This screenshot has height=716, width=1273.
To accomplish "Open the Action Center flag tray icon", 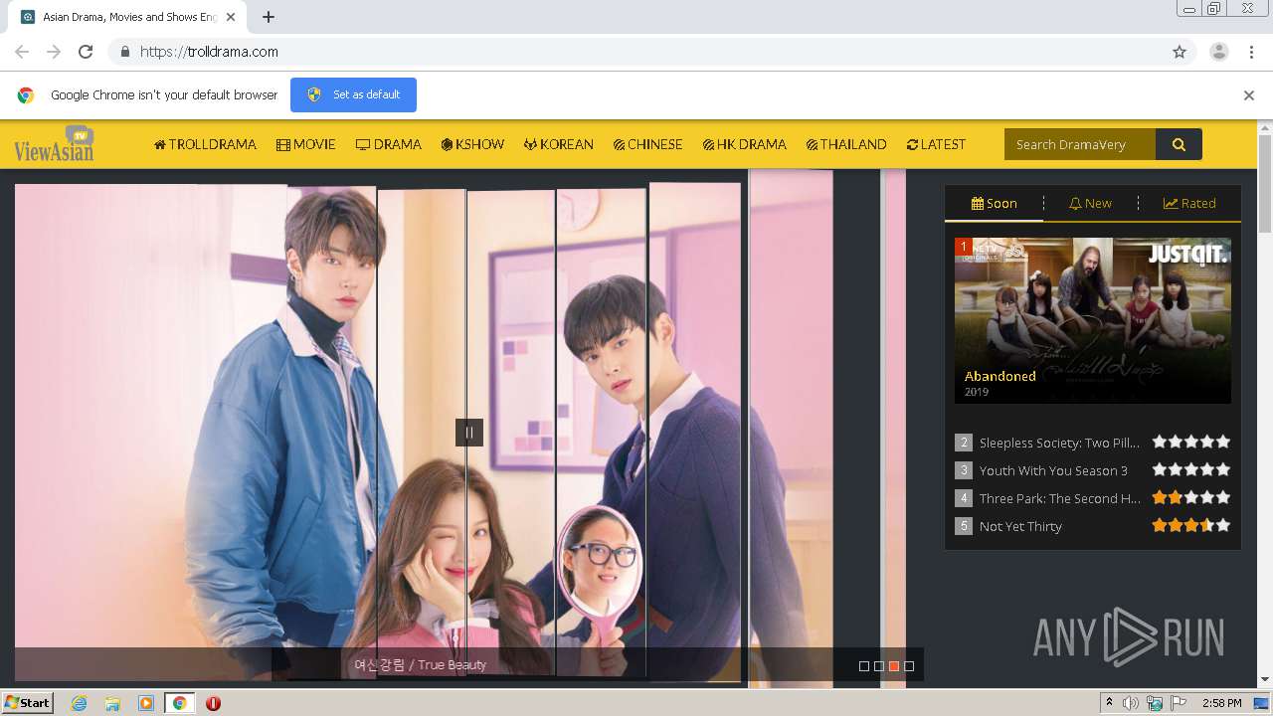I will 1179,703.
